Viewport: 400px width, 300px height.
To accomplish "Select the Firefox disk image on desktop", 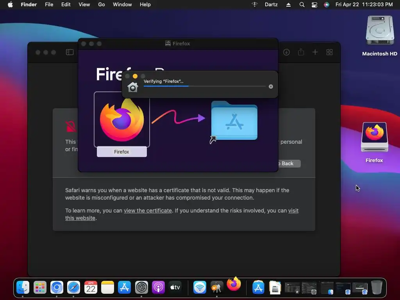I will tap(374, 142).
